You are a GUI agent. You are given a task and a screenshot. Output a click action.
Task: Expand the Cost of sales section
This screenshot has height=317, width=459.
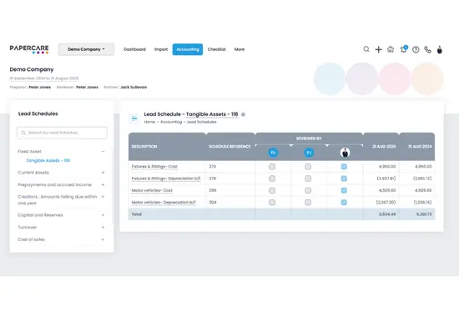click(x=103, y=239)
